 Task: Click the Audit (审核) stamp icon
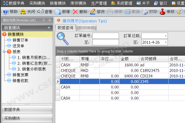pyautogui.click(x=163, y=12)
